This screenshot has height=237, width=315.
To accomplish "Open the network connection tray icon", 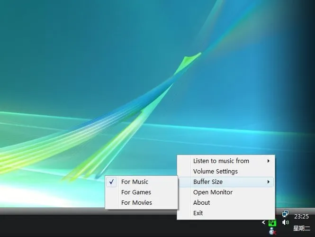I will [285, 214].
